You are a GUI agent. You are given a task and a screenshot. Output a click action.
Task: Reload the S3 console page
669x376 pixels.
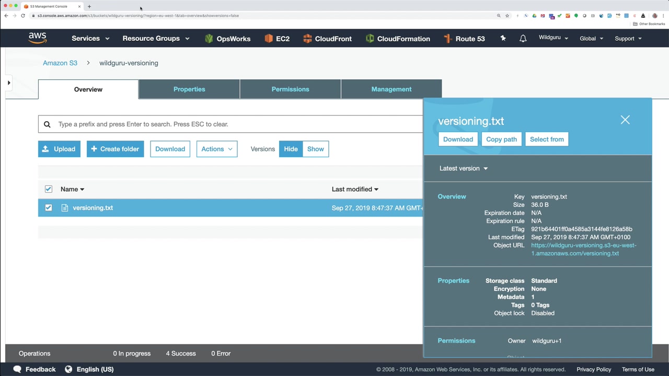(x=23, y=16)
